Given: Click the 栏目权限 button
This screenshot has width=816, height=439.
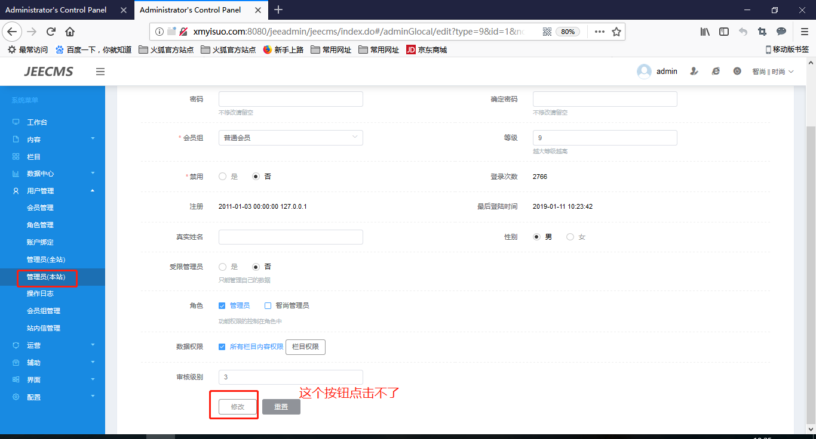Looking at the screenshot, I should 305,347.
